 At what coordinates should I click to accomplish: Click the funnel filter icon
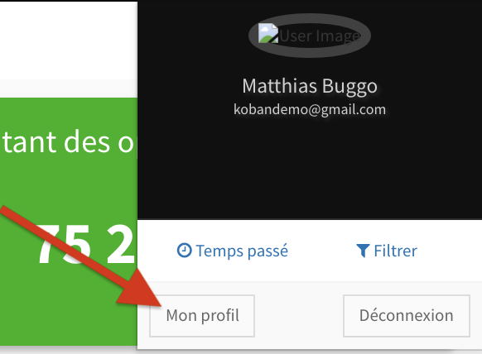tap(363, 251)
